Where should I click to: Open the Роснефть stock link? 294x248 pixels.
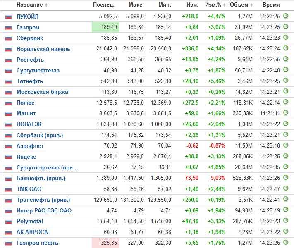[30, 60]
